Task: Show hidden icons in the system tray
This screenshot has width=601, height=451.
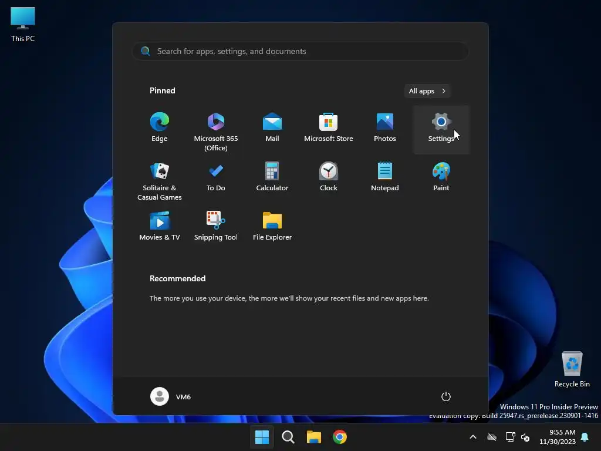Action: click(473, 437)
